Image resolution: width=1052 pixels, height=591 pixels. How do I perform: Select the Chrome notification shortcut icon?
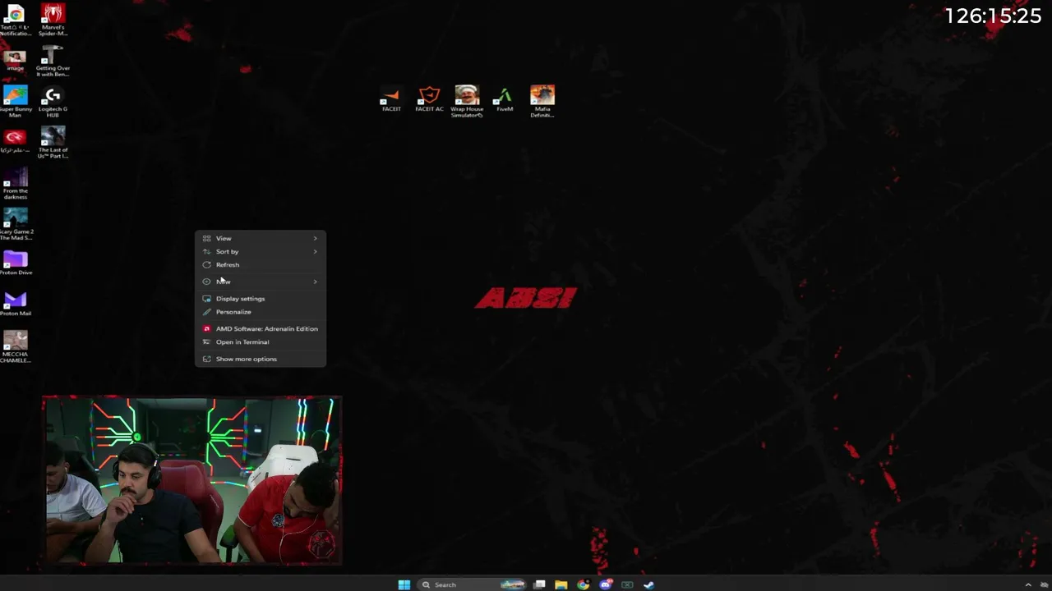click(15, 21)
